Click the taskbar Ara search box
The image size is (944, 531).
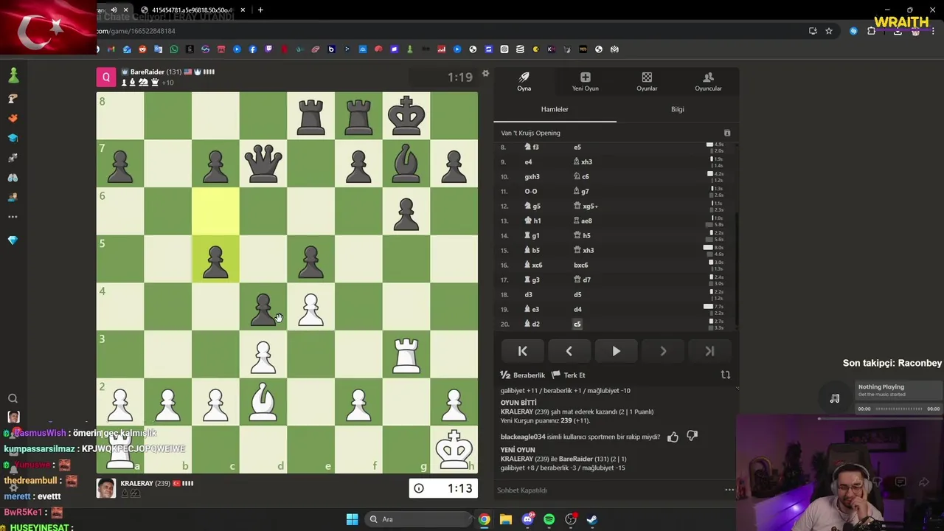point(417,519)
